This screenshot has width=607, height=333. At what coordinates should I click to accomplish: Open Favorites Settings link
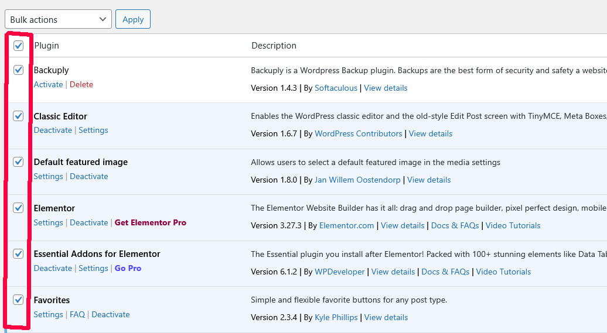[x=49, y=314]
